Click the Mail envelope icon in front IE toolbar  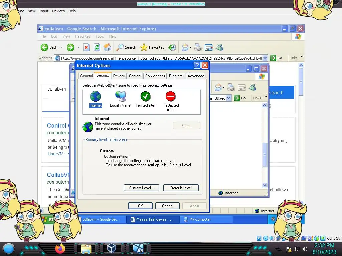pyautogui.click(x=185, y=47)
